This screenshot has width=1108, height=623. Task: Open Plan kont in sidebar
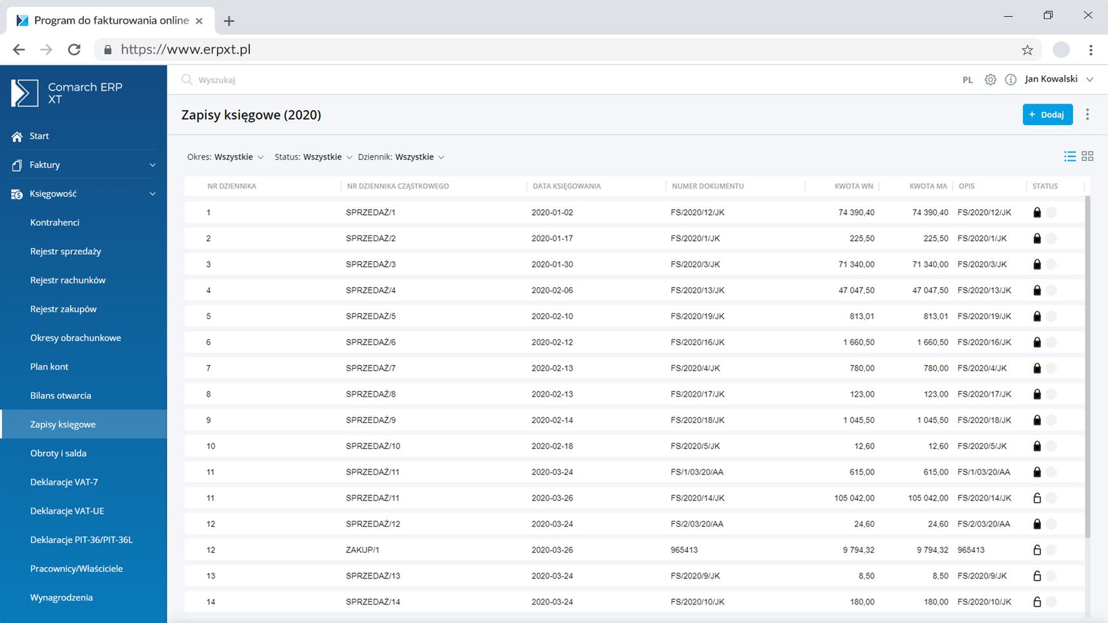(x=49, y=367)
